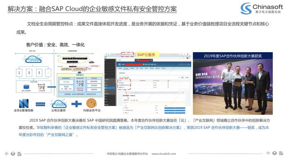This screenshot has height=161, width=286.
Task: Select the 数字化全面服务商 tagline under Chinasoft
Action: (x=268, y=12)
